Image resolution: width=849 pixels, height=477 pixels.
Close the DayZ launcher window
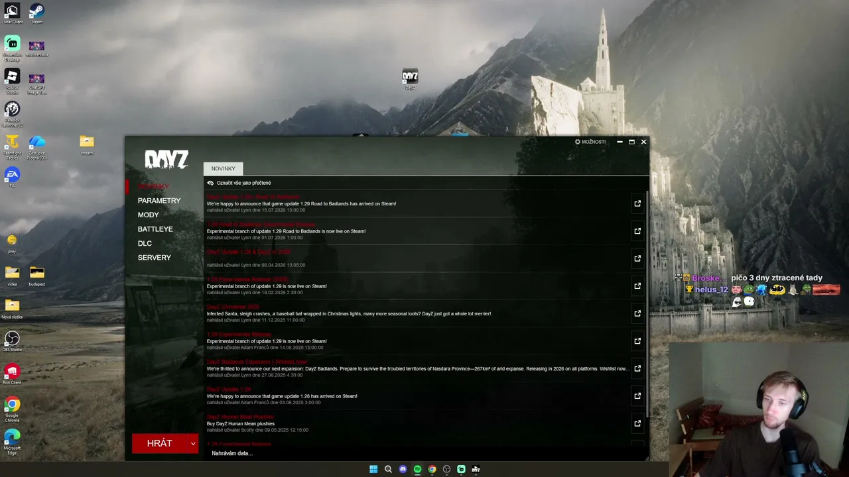tap(643, 142)
